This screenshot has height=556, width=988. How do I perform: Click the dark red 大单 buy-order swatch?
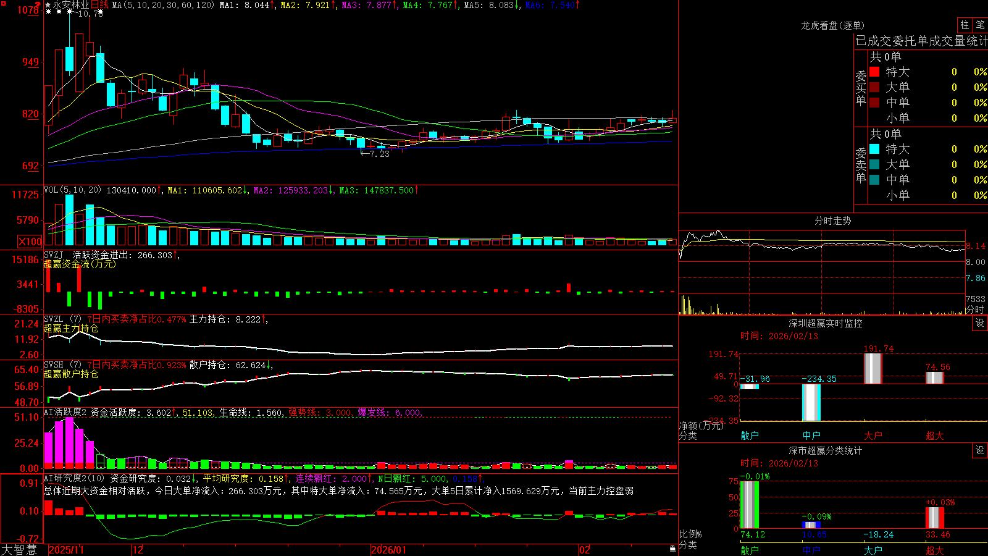point(874,87)
